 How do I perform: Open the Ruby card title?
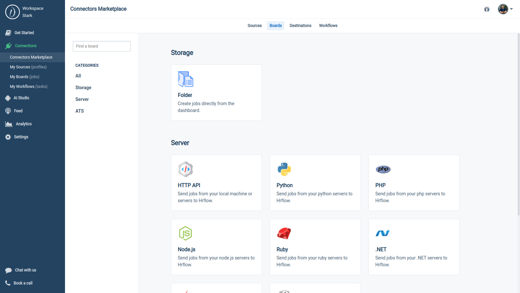coord(282,249)
